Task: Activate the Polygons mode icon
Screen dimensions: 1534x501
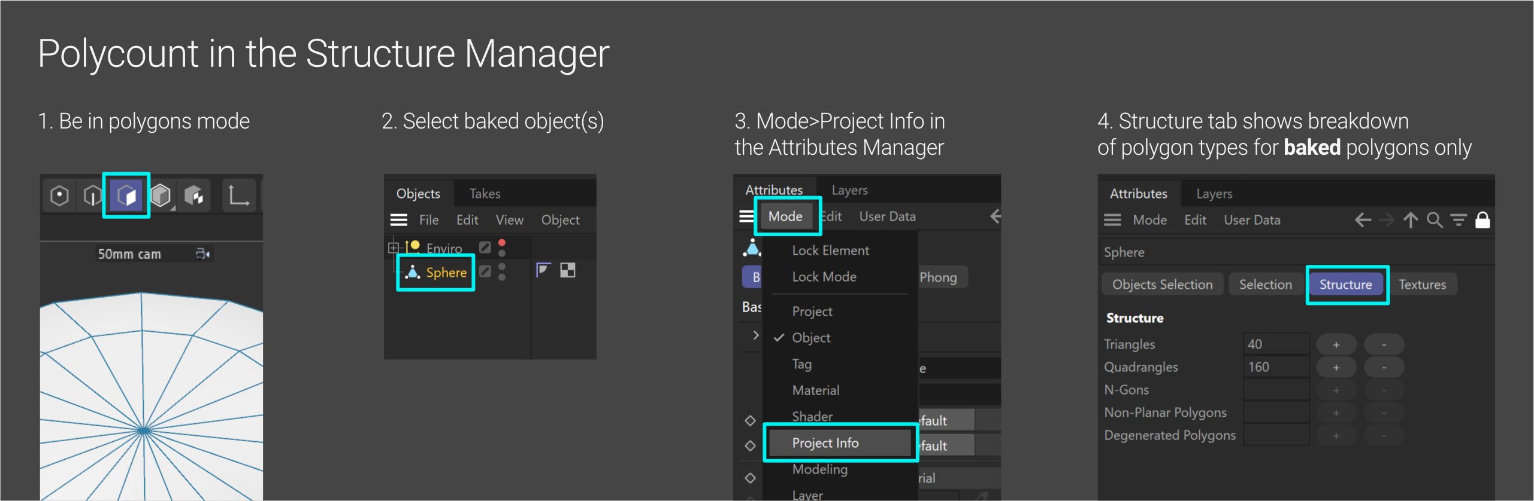Action: (x=126, y=195)
